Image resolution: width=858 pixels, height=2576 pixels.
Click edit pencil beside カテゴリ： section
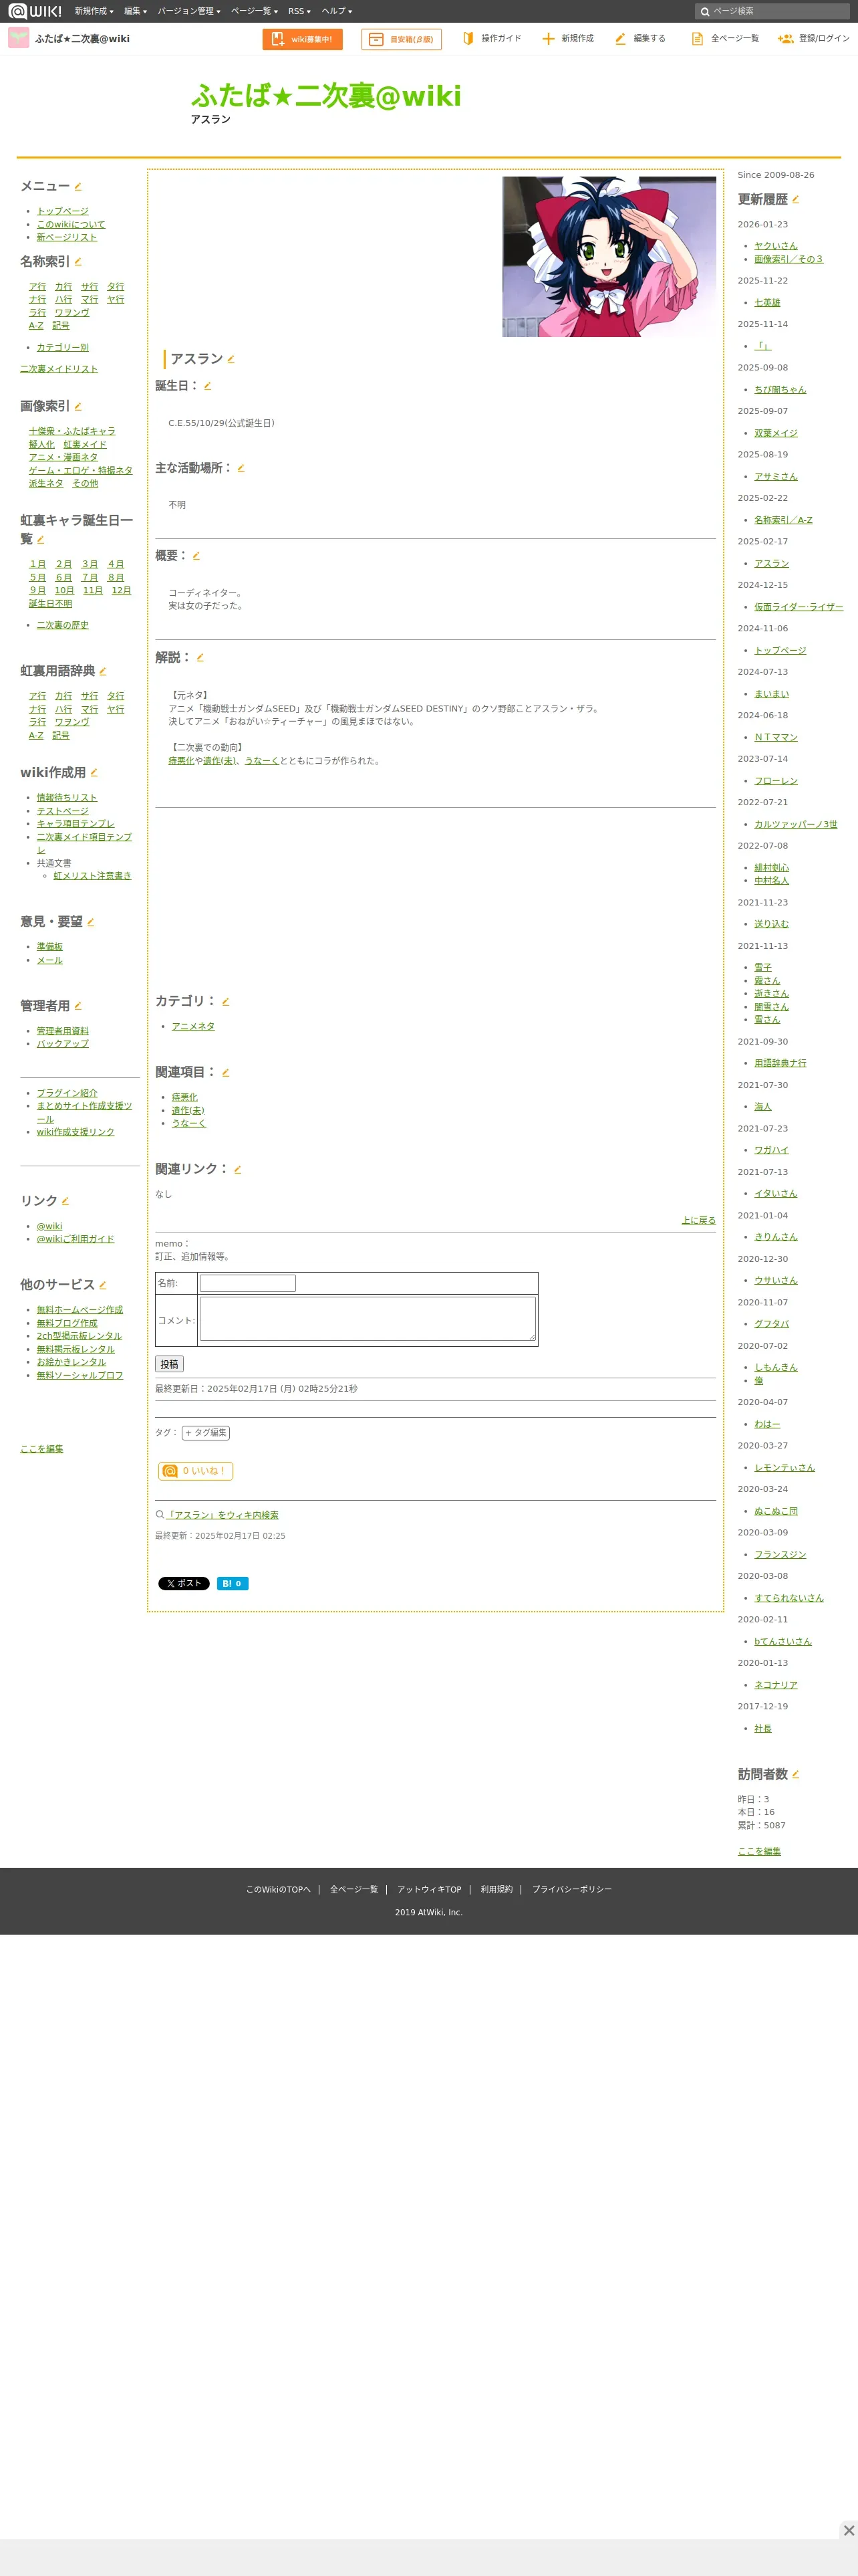pos(226,1001)
